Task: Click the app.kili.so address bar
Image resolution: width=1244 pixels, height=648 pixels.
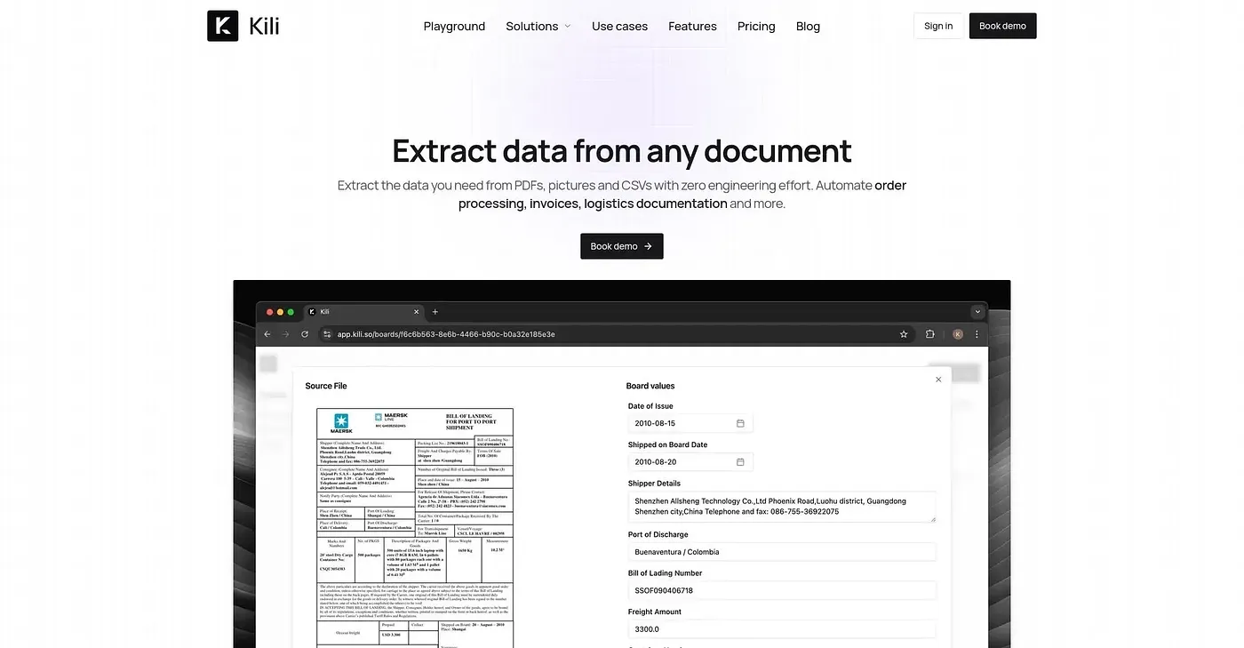Action: [616, 334]
